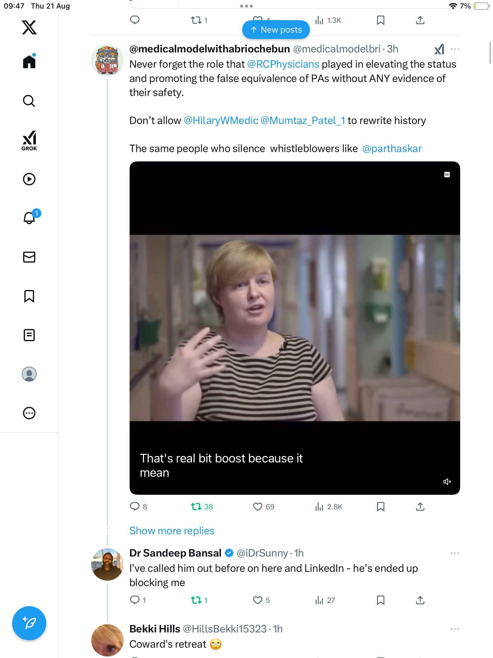Like the medicalmodelwithabriochebun post
The image size is (493, 658).
tap(258, 507)
